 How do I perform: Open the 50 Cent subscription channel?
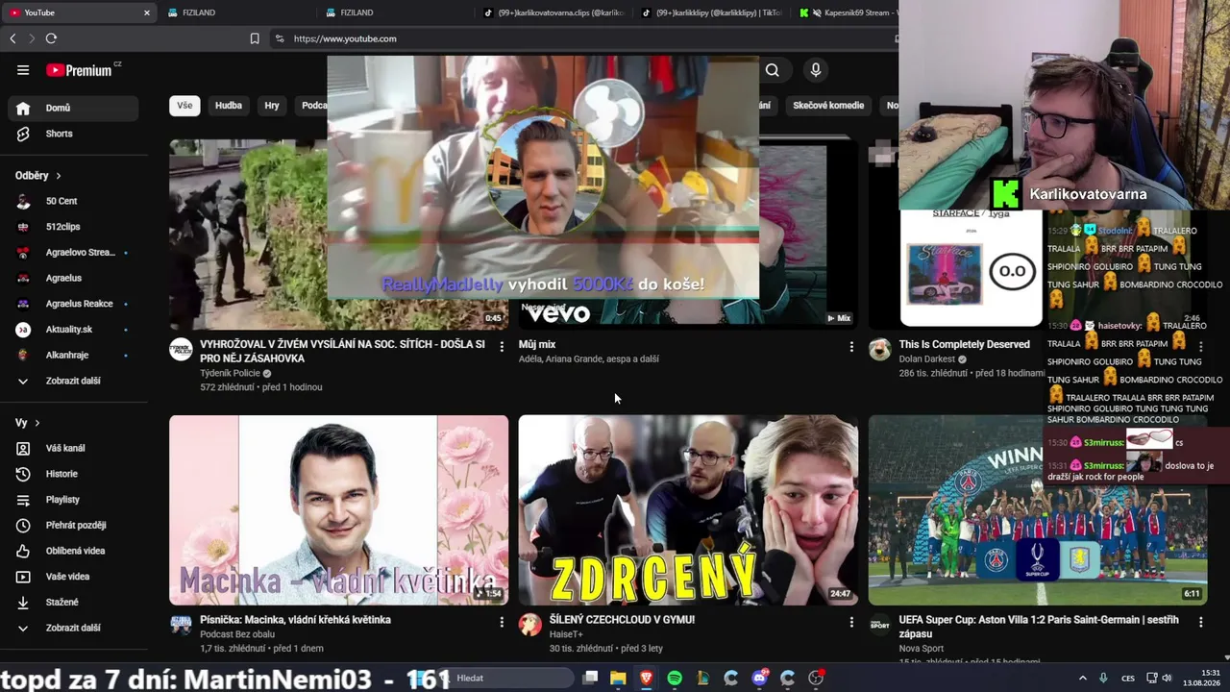pos(73,201)
